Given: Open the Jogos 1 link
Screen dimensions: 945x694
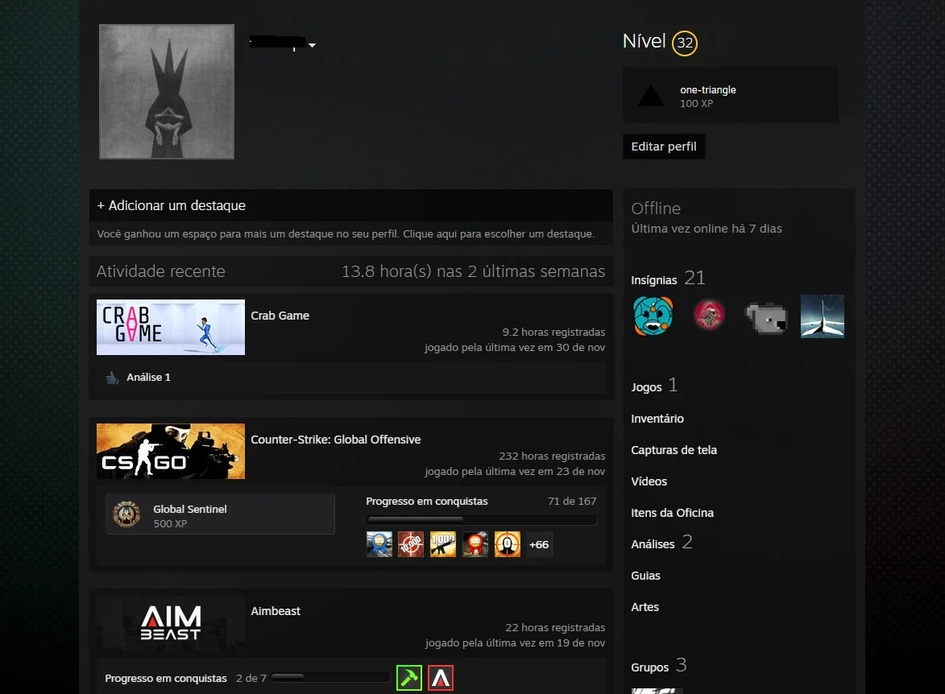Looking at the screenshot, I should [x=654, y=386].
